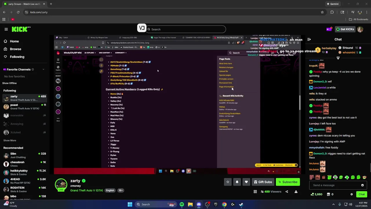Open the purple notifications icon in header
The height and width of the screenshot is (209, 371).
pos(329,29)
